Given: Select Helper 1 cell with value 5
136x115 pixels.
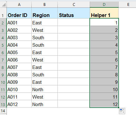Looking at the screenshot, I should click(104, 52).
